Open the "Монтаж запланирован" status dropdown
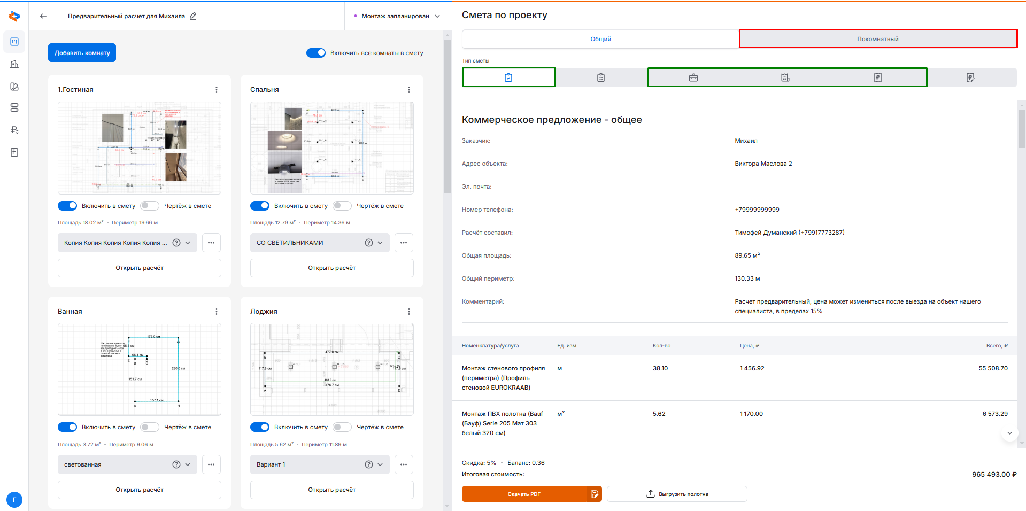Viewport: 1026px width, 511px height. [x=397, y=16]
